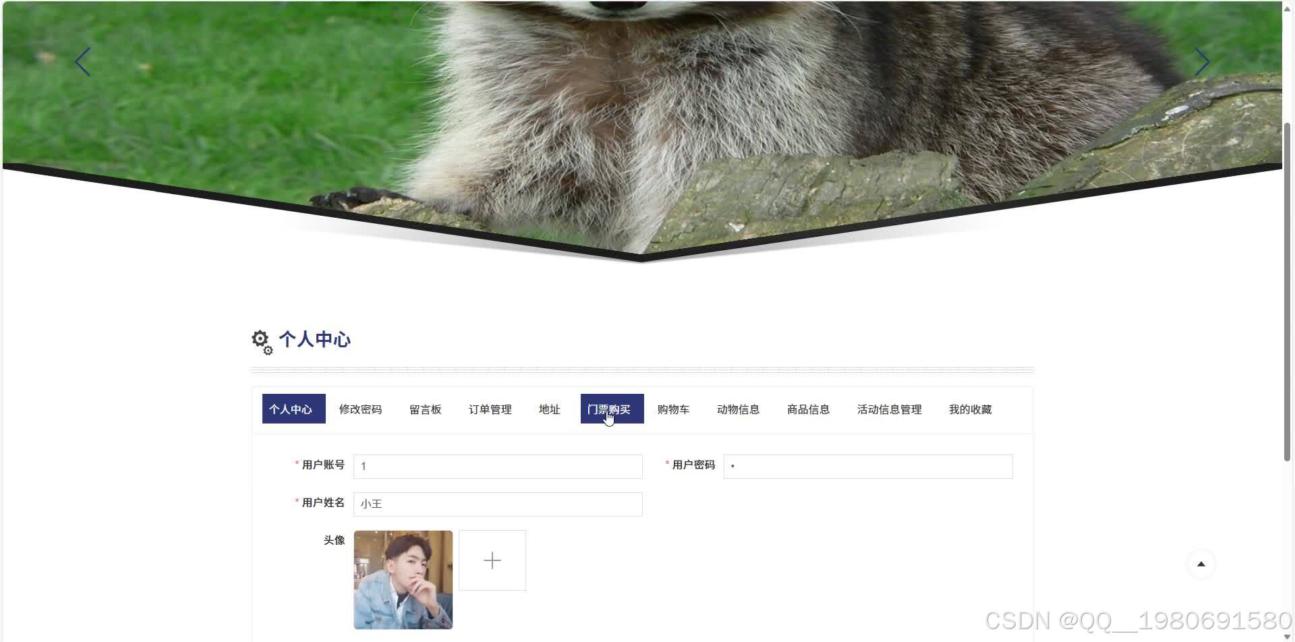Viewport: 1295px width, 642px height.
Task: Click the carousel previous arrow
Action: click(x=82, y=61)
